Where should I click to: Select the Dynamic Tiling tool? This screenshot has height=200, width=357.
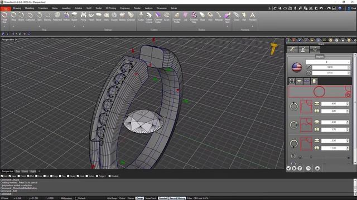click(194, 17)
